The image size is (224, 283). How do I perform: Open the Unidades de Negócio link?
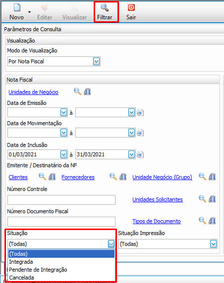(x=33, y=92)
